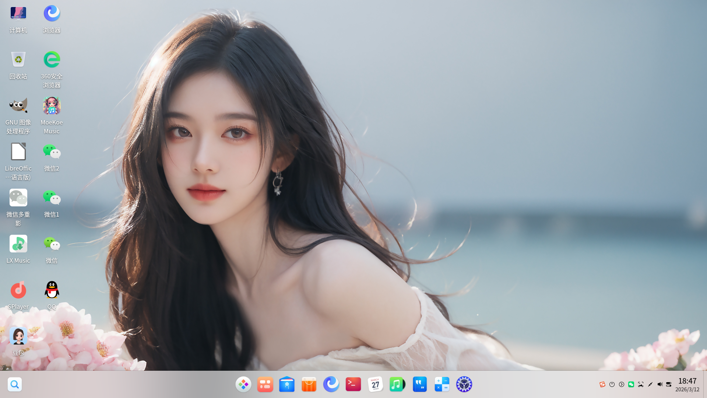Open GNU 图像处理程序 on the desktop
The height and width of the screenshot is (398, 707).
(x=18, y=105)
